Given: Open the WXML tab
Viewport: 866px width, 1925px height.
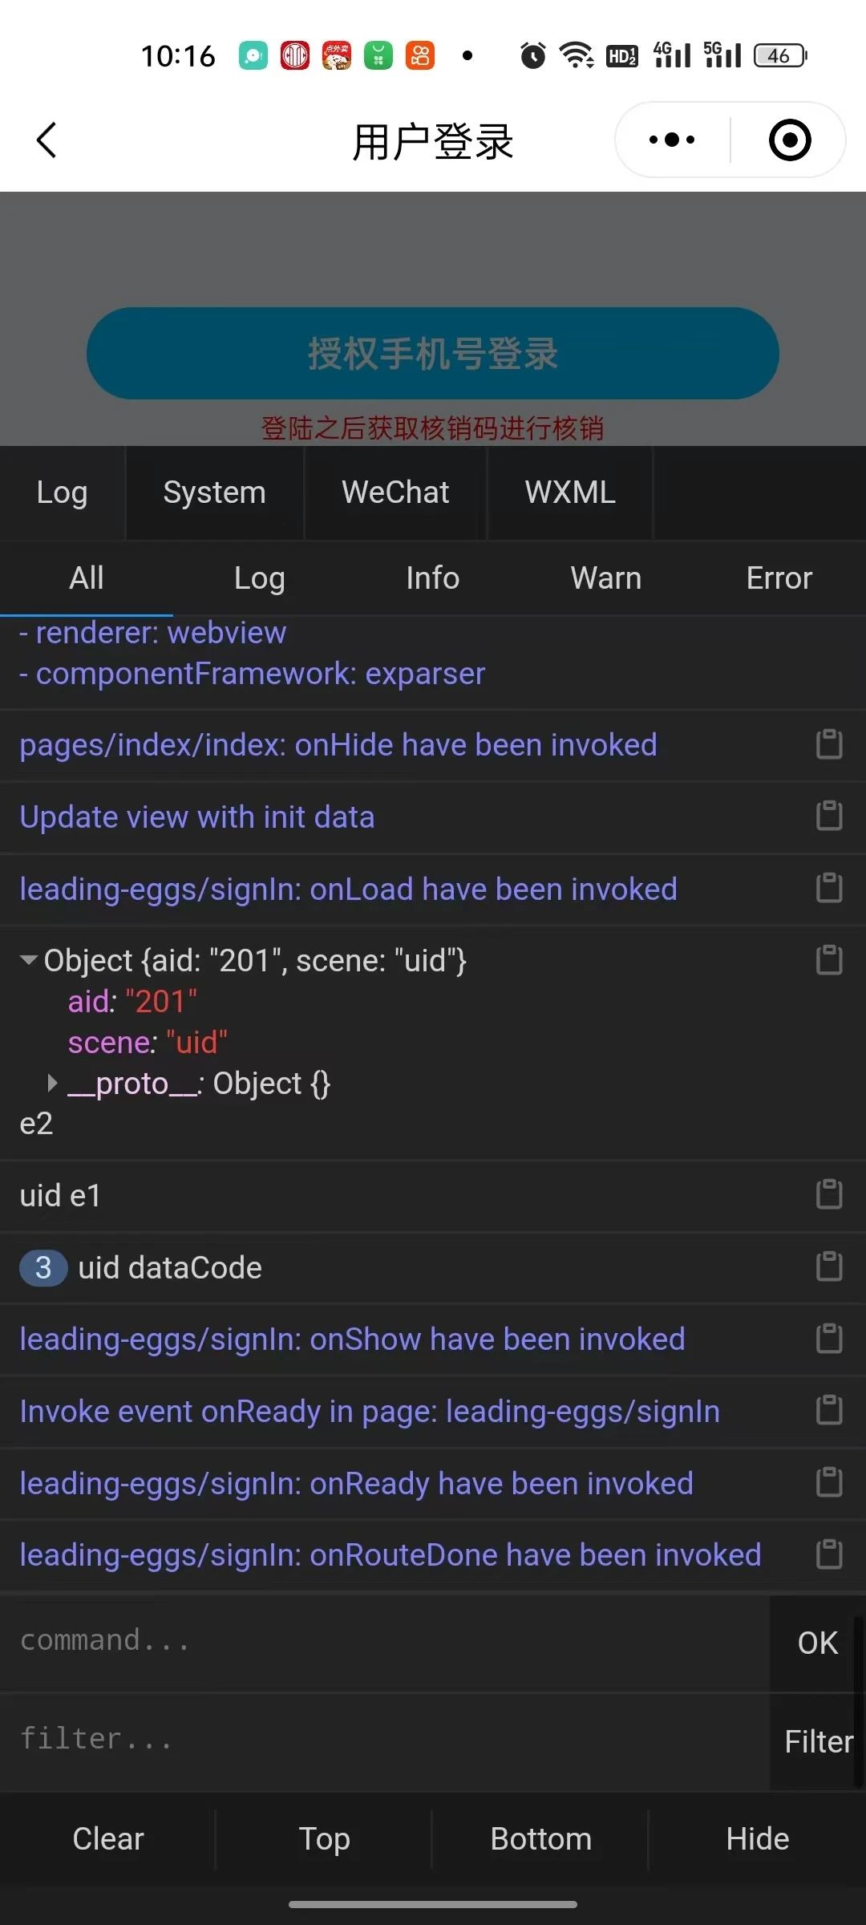Looking at the screenshot, I should [570, 492].
